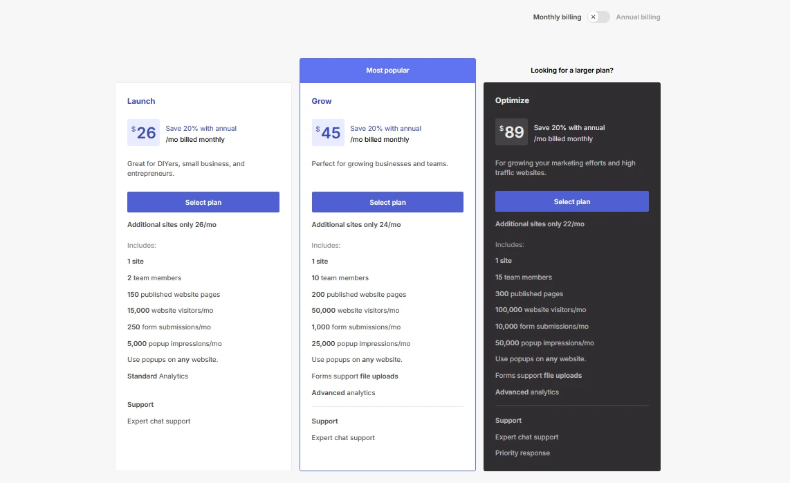Click Expert chat support in Launch plan
790x483 pixels.
[x=158, y=421]
